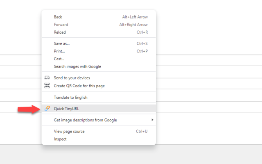
Task: Select Send to your devices label
Action: pos(72,78)
